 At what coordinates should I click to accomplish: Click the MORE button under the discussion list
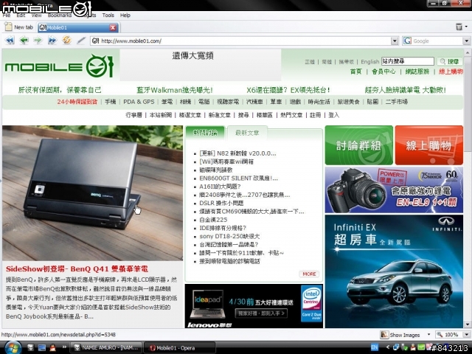click(309, 274)
